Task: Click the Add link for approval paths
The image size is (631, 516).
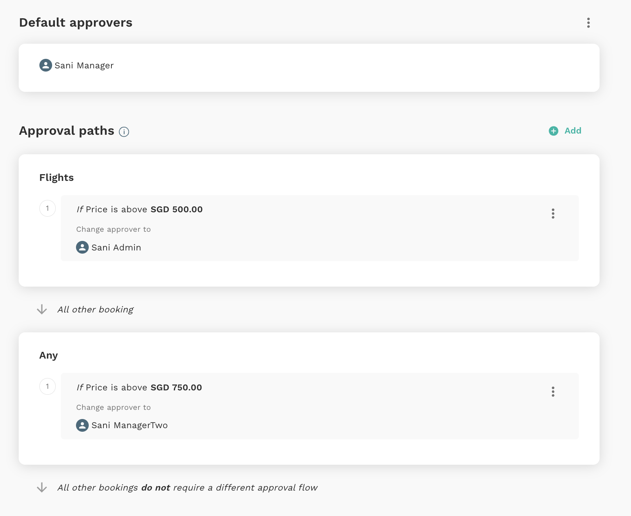Action: (573, 131)
